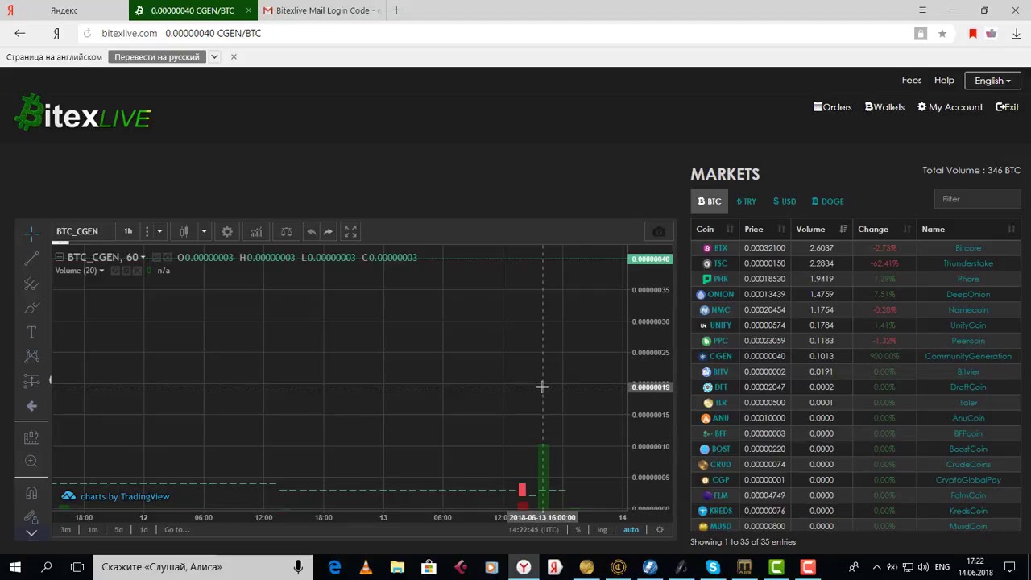Toggle auto scale on chart
1031x580 pixels.
(631, 529)
